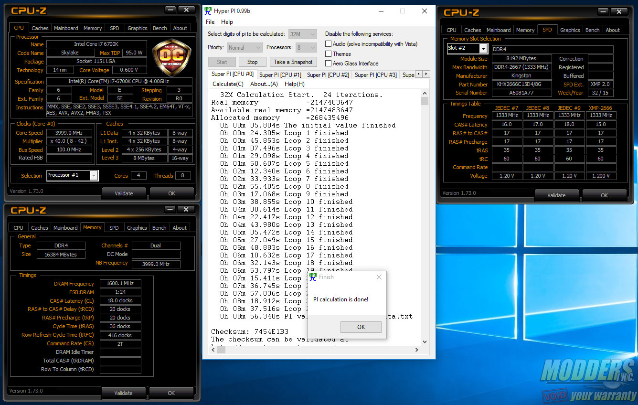638x405 pixels.
Task: Open Caches tab in CPU-Z CPU window
Action: coord(40,28)
